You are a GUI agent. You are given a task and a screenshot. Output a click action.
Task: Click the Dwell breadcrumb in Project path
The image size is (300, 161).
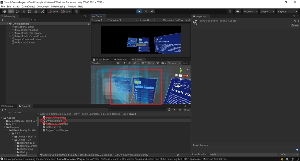coord(132,114)
